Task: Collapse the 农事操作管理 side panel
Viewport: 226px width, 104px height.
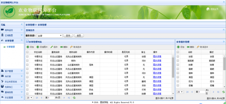Action: (223, 42)
